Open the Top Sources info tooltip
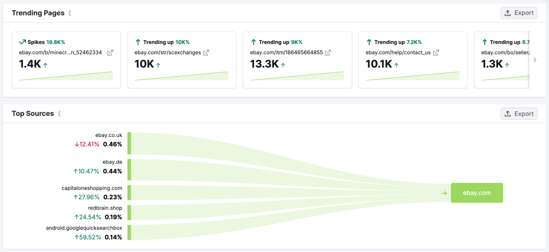 click(59, 113)
